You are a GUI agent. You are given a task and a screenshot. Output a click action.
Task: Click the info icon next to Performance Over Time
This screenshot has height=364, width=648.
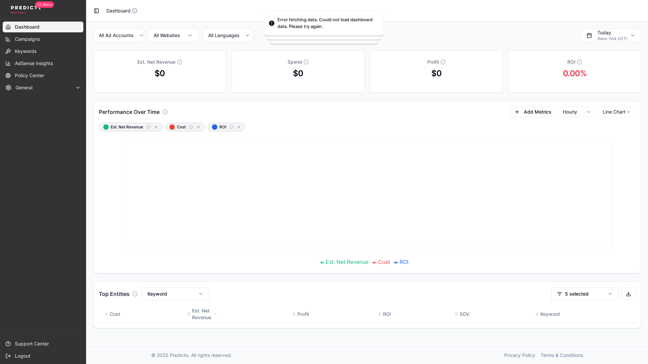click(165, 112)
